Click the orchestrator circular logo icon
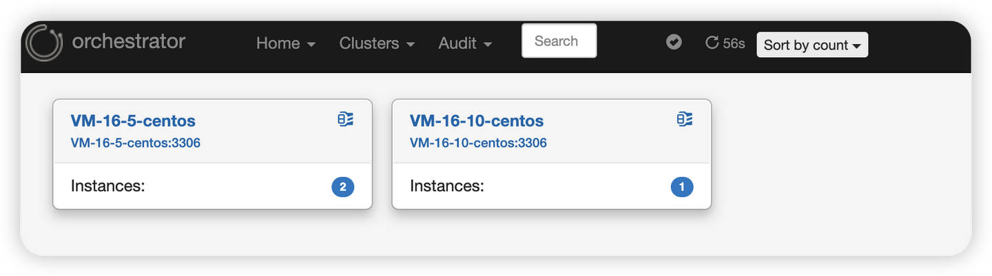992x276 pixels. [43, 43]
